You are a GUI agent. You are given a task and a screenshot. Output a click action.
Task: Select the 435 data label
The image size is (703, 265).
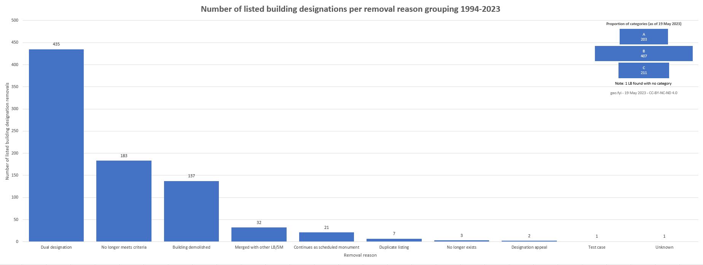click(x=56, y=44)
